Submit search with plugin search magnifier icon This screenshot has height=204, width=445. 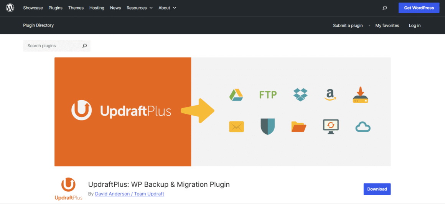[x=84, y=46]
